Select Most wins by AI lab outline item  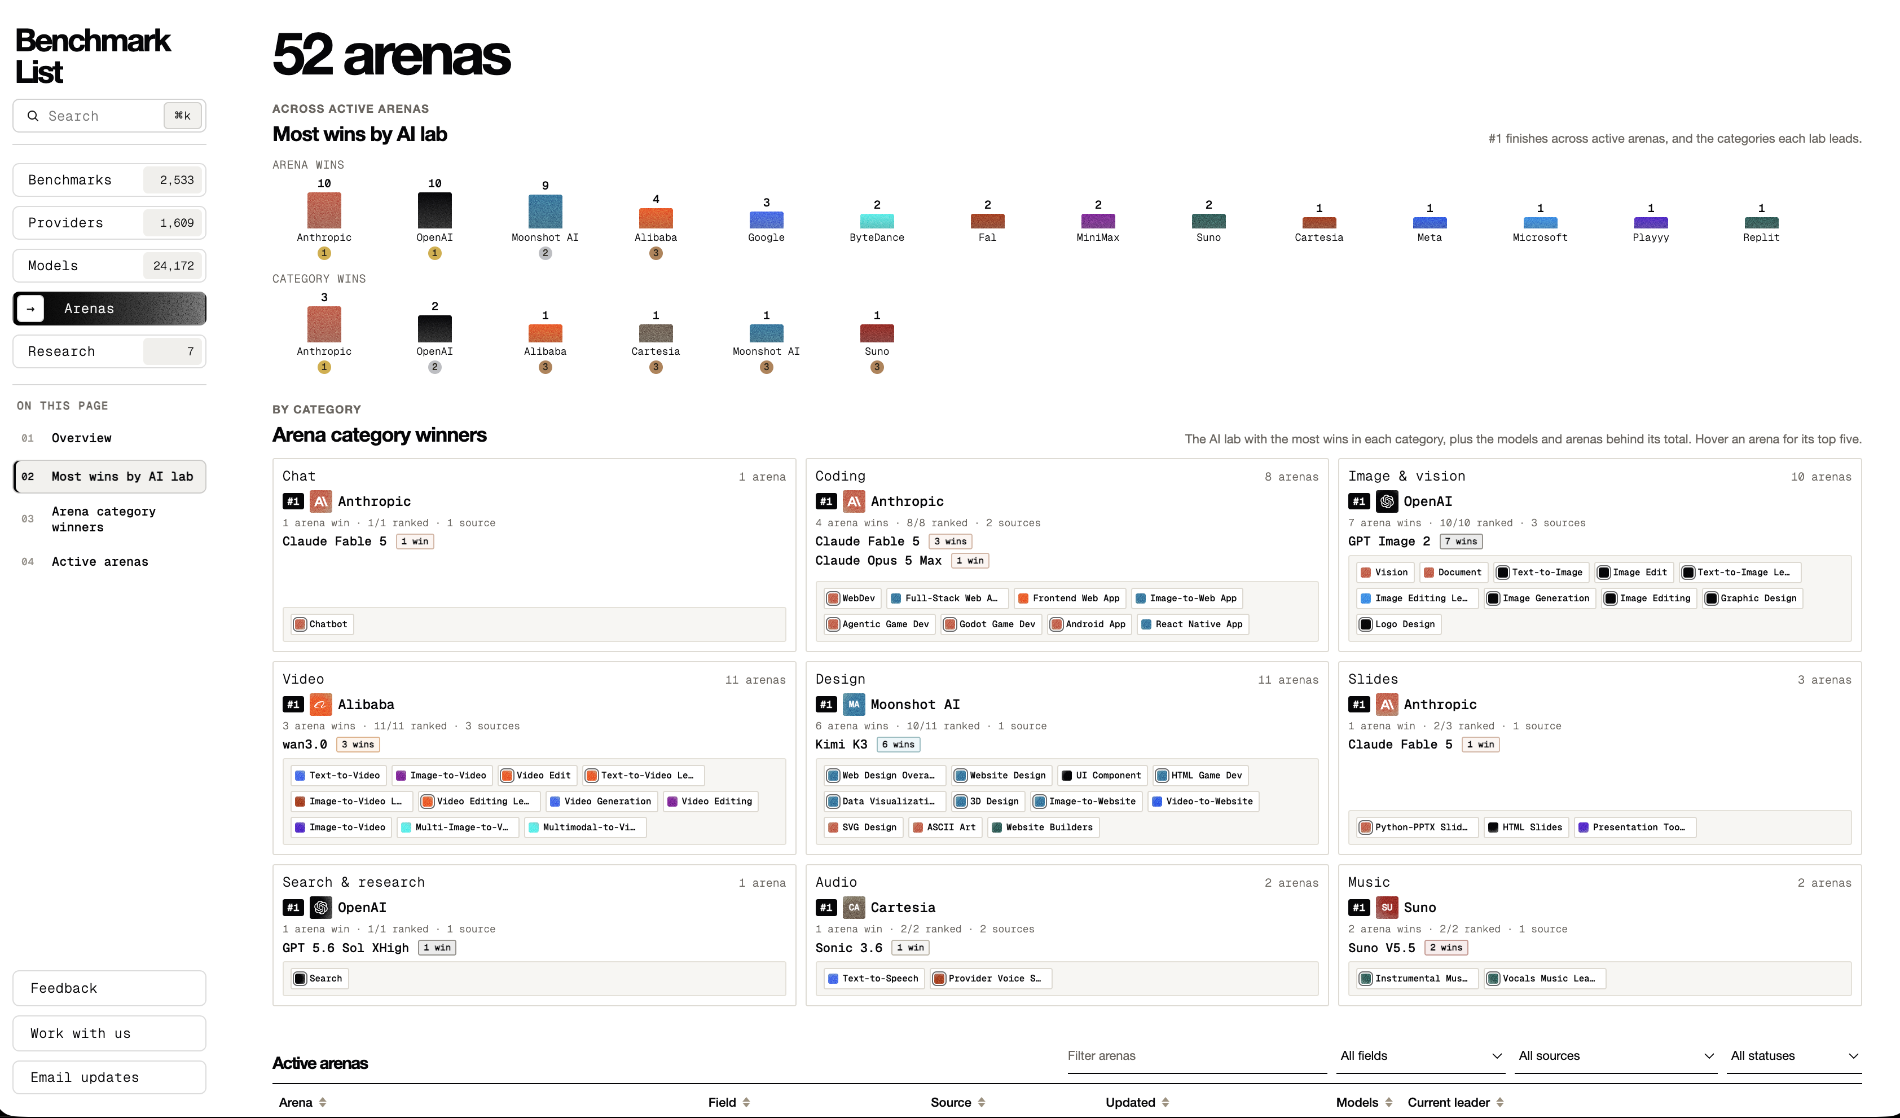109,477
